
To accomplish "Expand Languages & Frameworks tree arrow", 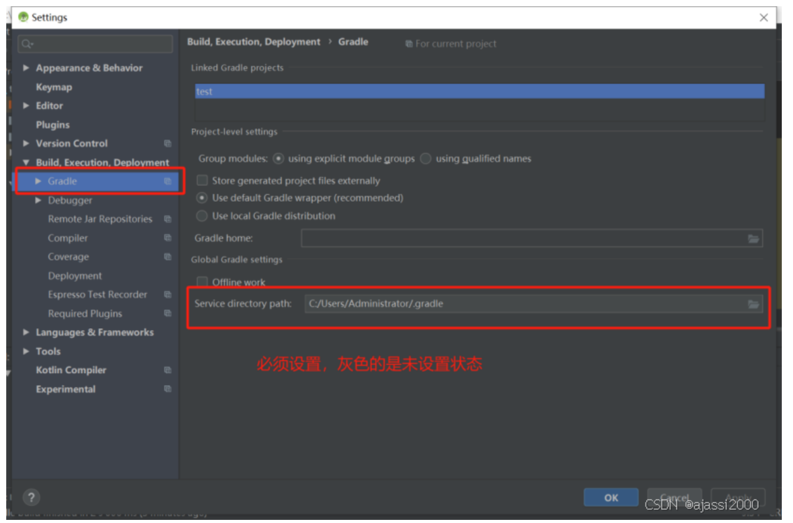I will (26, 332).
